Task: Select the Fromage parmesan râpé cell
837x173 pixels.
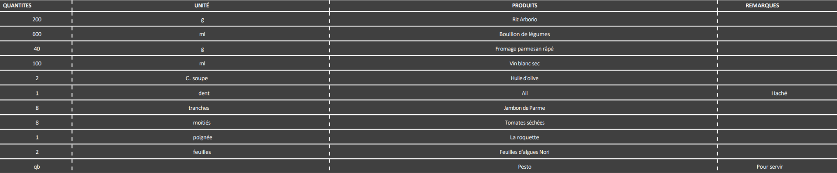Action: click(x=524, y=49)
